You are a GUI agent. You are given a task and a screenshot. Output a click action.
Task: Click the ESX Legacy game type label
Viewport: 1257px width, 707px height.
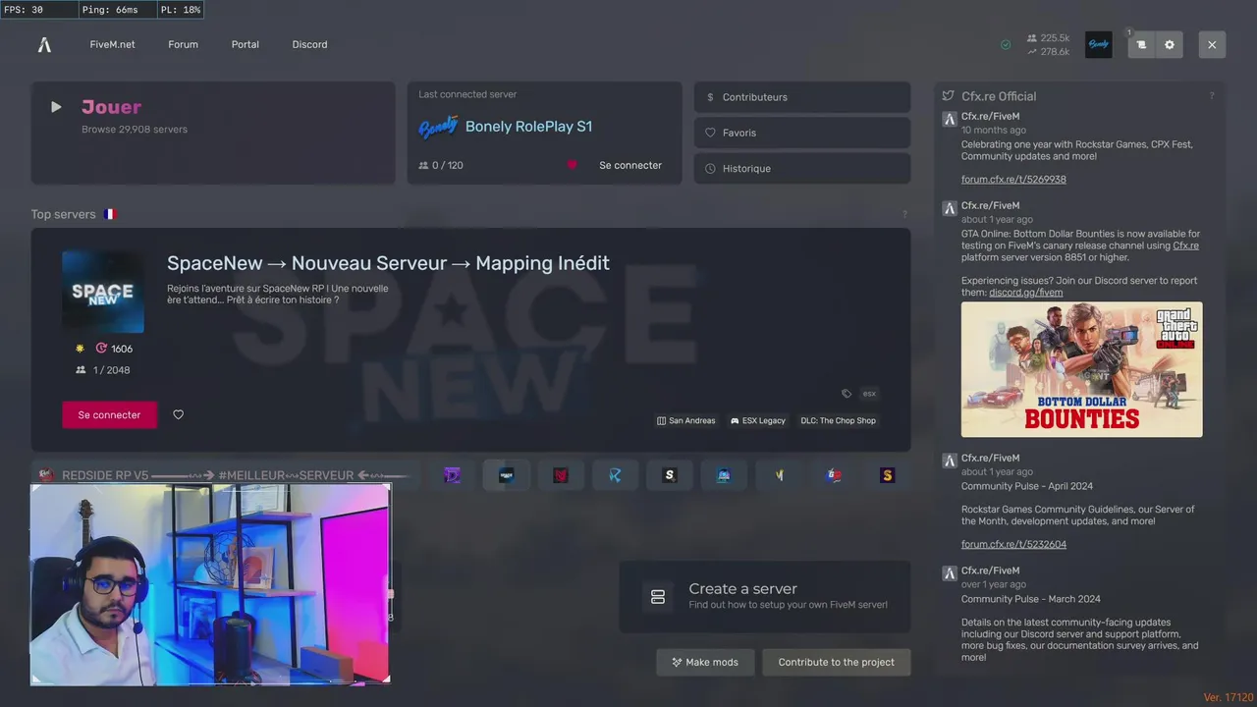pyautogui.click(x=758, y=420)
